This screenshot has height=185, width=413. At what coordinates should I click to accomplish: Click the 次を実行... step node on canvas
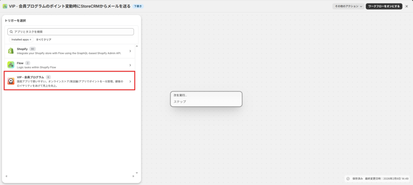pyautogui.click(x=206, y=99)
